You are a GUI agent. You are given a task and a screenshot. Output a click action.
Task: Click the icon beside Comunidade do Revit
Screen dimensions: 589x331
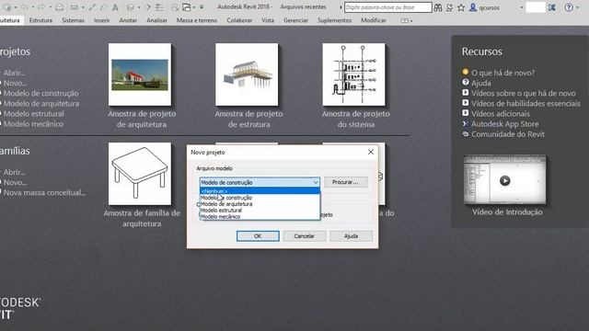(x=466, y=133)
